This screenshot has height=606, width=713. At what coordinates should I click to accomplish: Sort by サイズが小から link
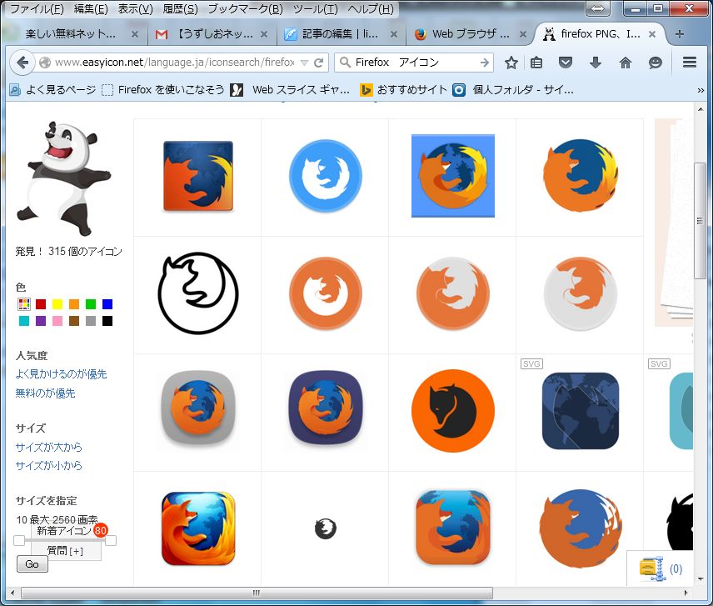point(48,465)
